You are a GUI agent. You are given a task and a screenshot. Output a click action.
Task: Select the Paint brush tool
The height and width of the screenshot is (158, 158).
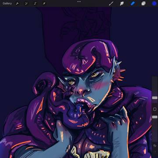point(111,4)
